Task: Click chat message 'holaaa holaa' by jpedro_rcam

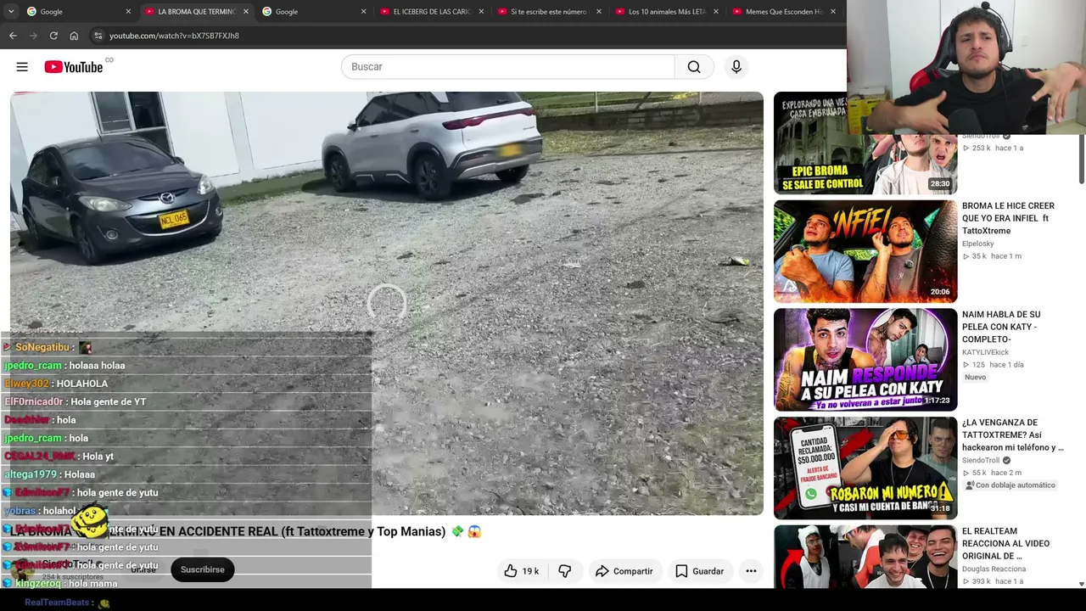Action: [96, 366]
